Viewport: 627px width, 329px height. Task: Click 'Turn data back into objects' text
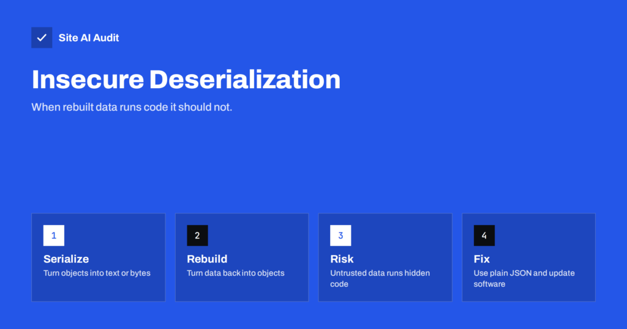point(236,273)
